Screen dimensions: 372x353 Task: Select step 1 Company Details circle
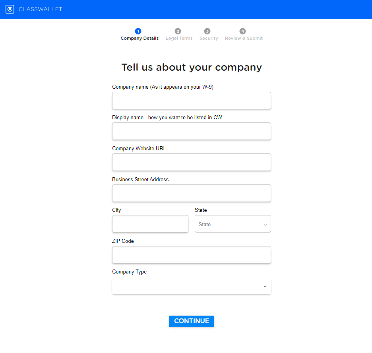[138, 31]
